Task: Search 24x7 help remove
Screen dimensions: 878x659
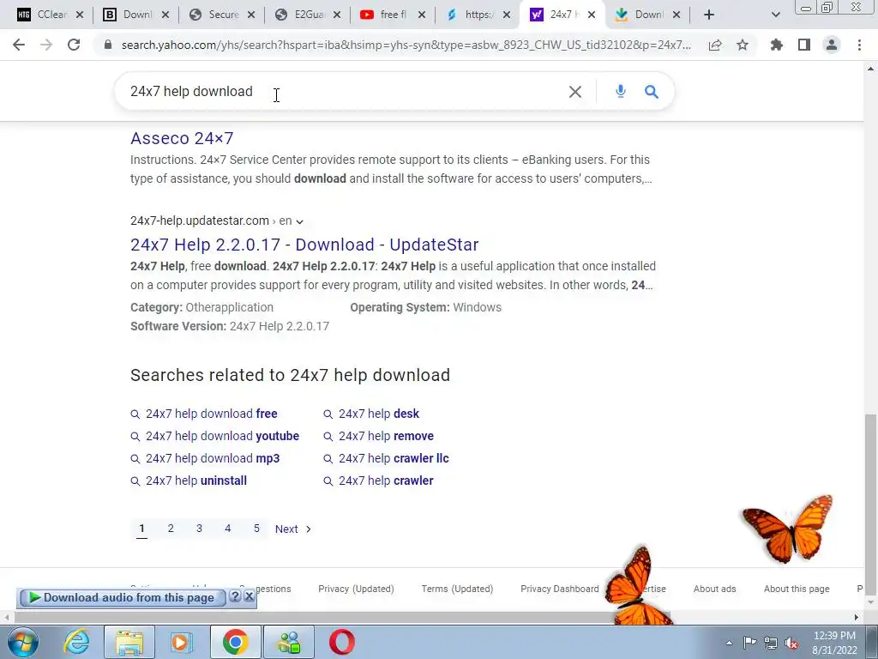Action: (386, 436)
